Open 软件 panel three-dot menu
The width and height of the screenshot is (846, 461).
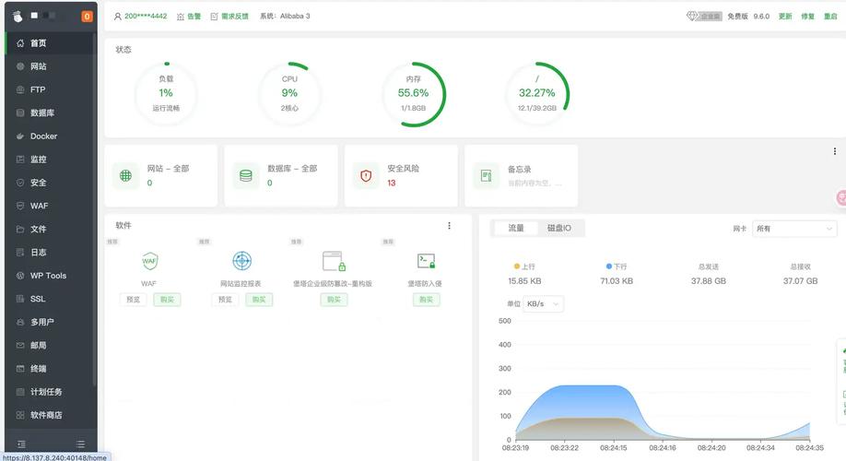click(449, 226)
